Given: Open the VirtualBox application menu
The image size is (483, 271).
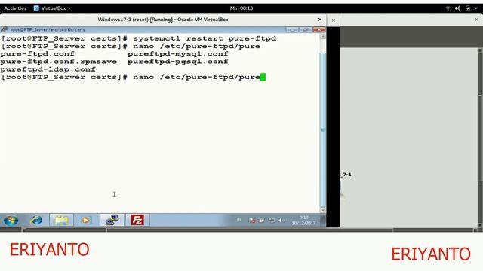Looking at the screenshot, I should [52, 8].
